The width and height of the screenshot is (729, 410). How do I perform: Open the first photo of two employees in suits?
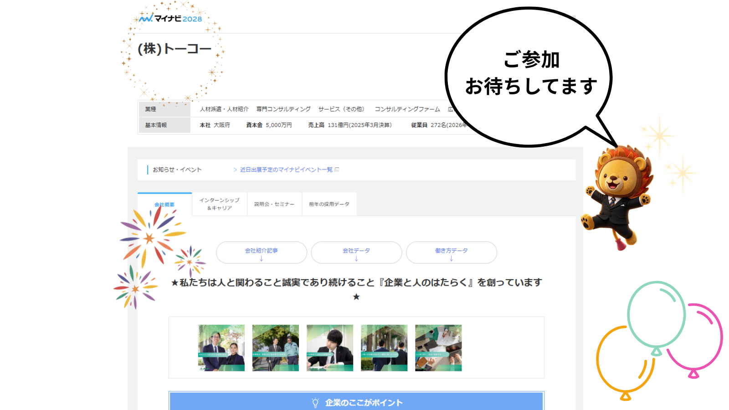pos(221,348)
